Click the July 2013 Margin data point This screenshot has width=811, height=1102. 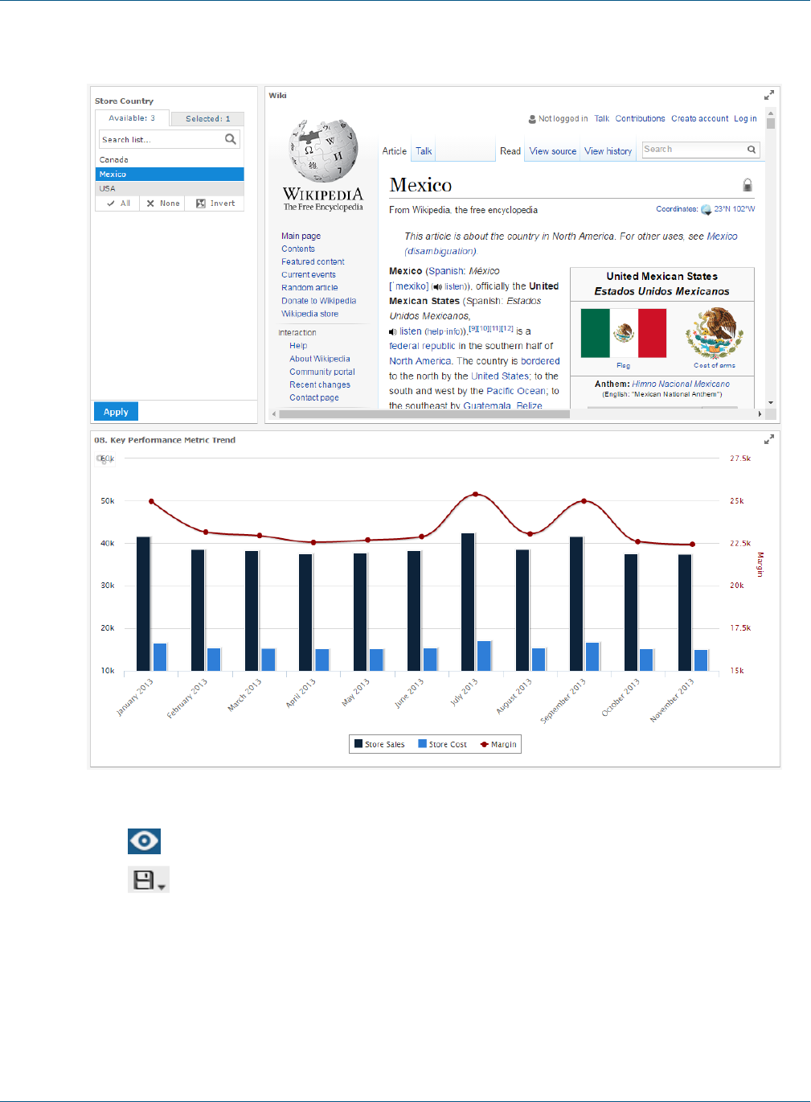pyautogui.click(x=476, y=494)
